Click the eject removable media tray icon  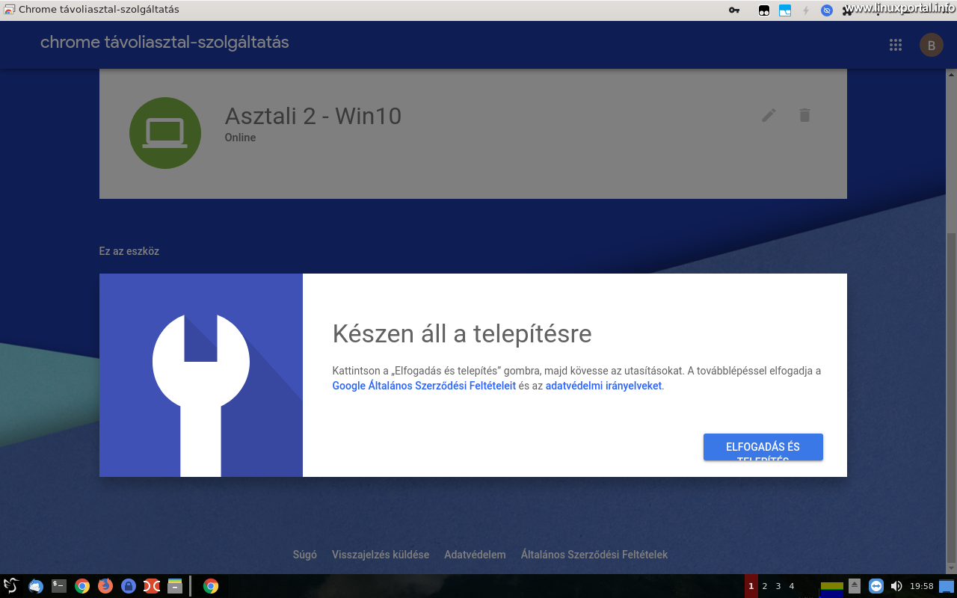tap(855, 586)
